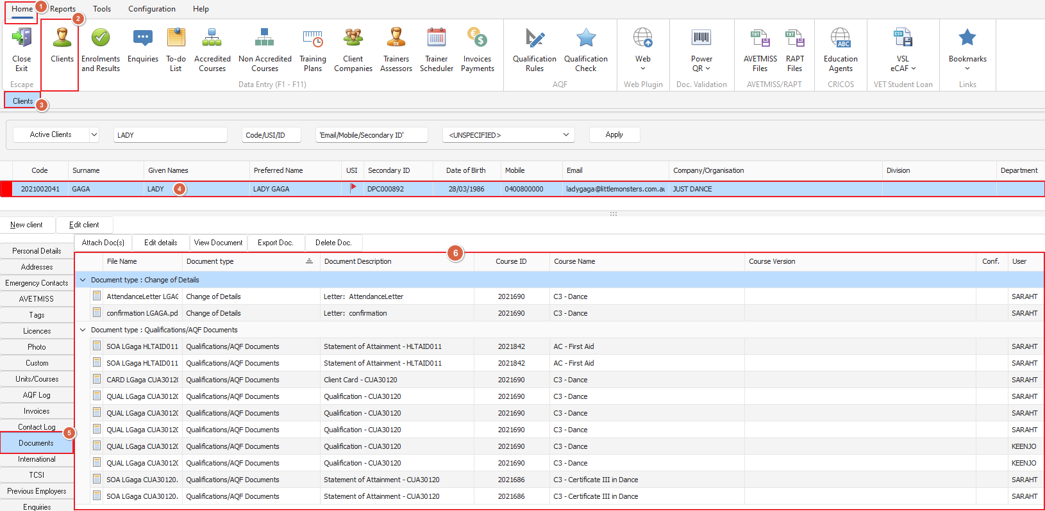
Task: Open the Addresses side tab
Action: 37,267
